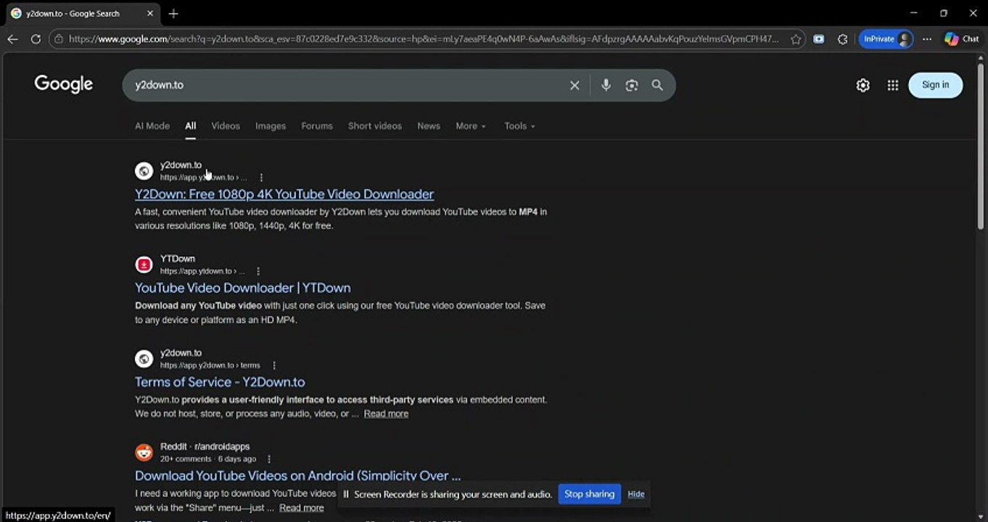
Task: Click the first y2down.to result favicon
Action: (x=144, y=171)
